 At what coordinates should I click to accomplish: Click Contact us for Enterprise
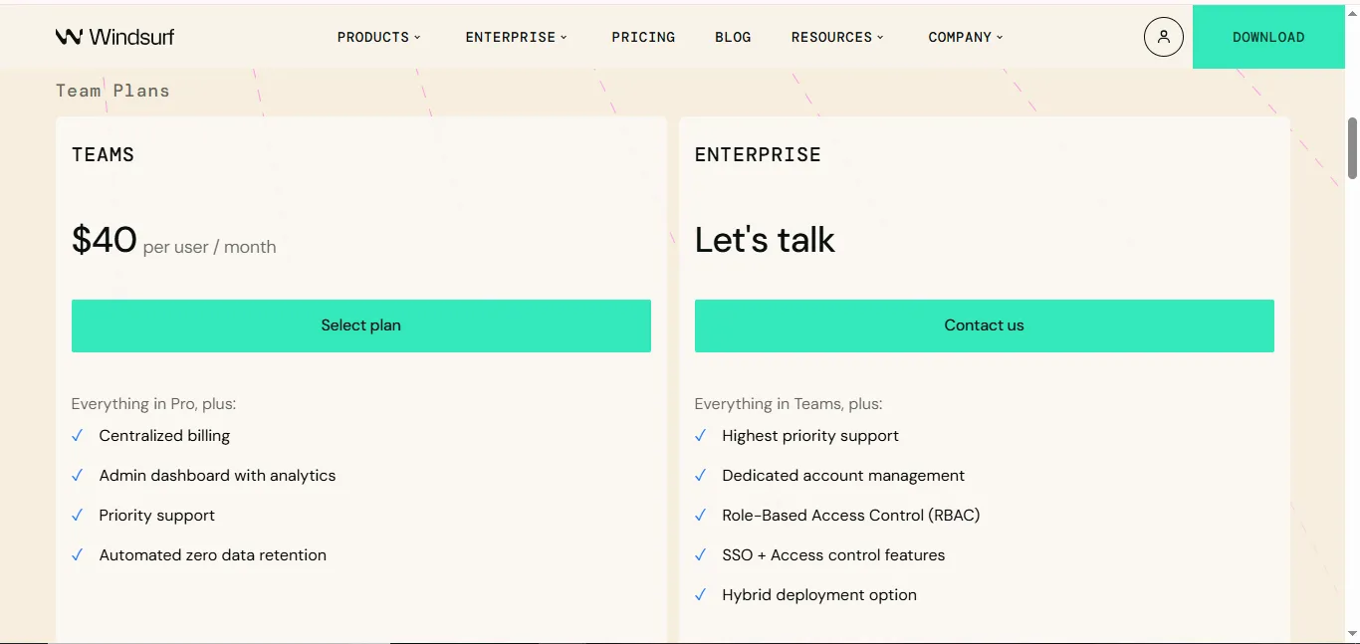click(985, 325)
